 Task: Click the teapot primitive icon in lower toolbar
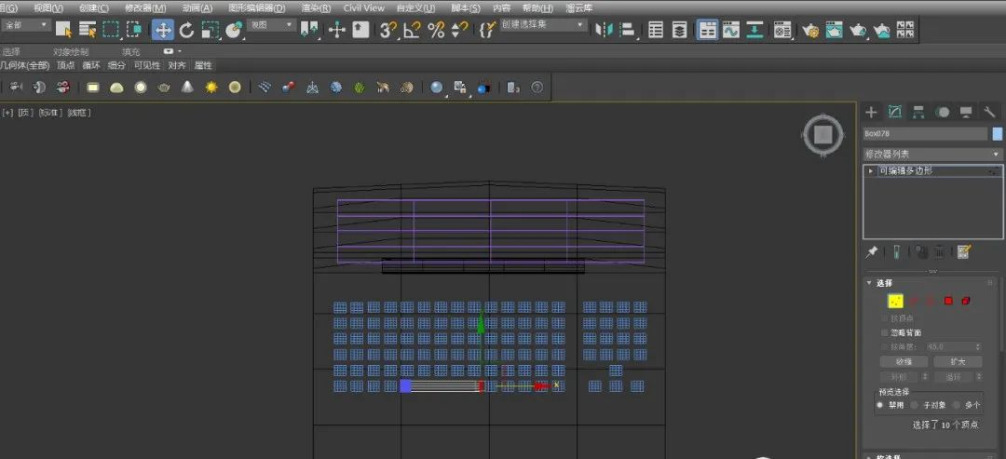point(164,88)
